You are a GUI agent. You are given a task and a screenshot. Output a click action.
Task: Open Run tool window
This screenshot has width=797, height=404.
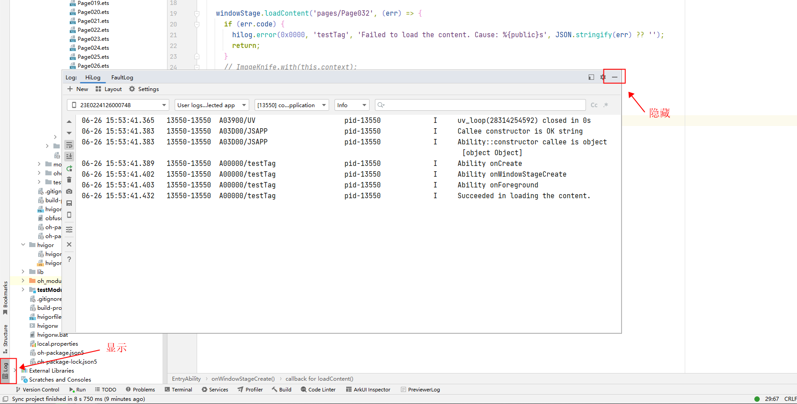pyautogui.click(x=77, y=390)
